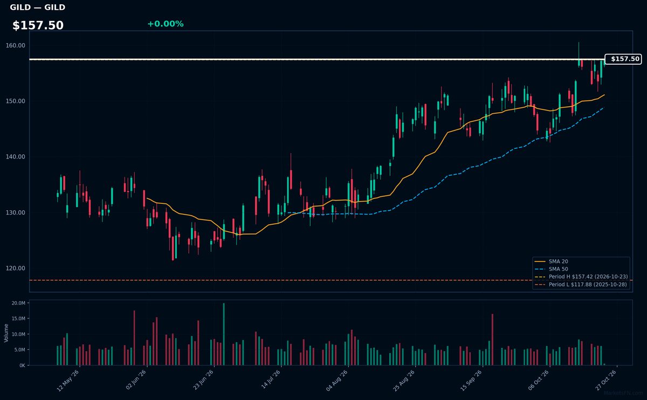The width and height of the screenshot is (647, 400).
Task: Click the 14 Jul '26 date label
Action: (271, 380)
